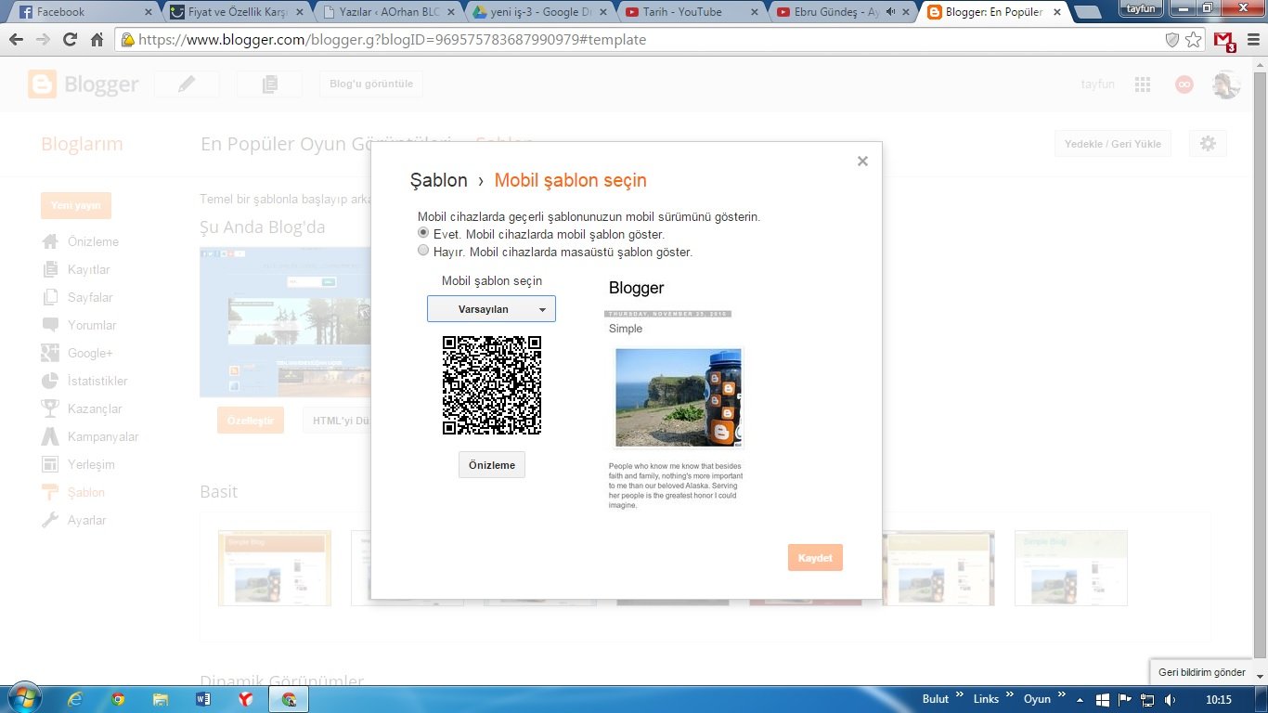Open Word from the taskbar
Screen dimensions: 1268x713
coord(203,699)
